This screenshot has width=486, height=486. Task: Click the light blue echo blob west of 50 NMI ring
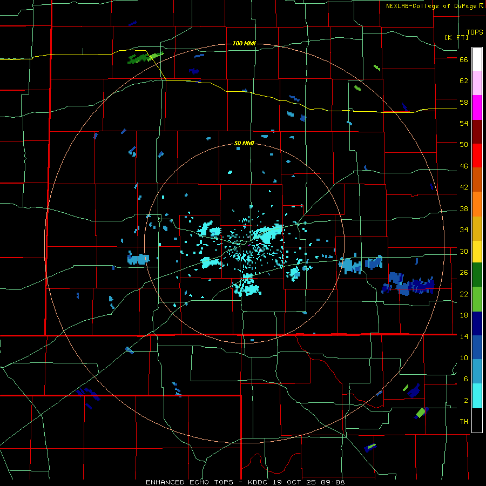[x=138, y=258]
